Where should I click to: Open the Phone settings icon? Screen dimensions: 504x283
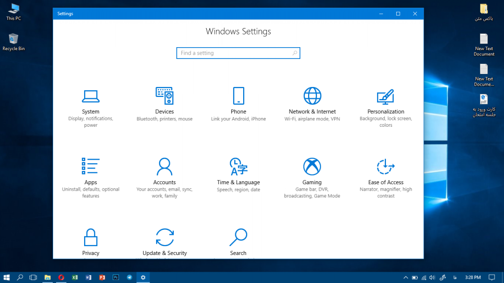pos(239,96)
